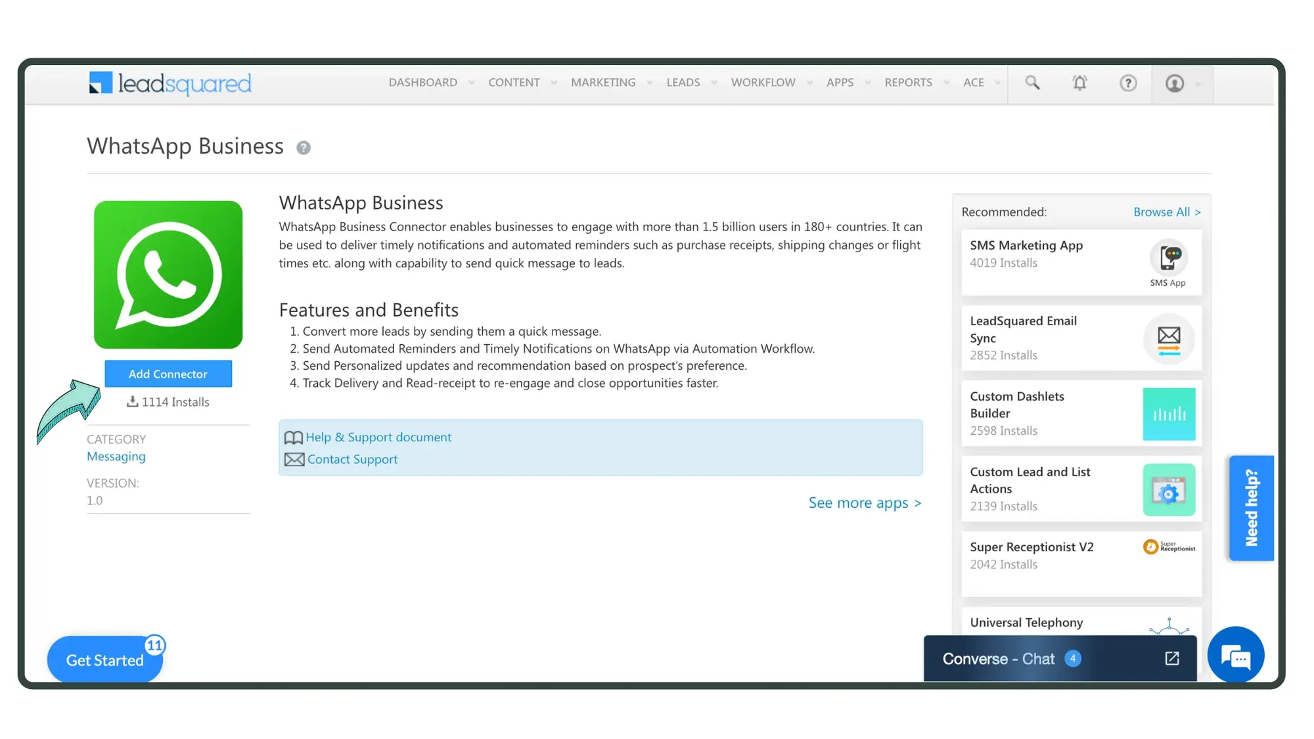Open the user profile icon

tap(1175, 83)
